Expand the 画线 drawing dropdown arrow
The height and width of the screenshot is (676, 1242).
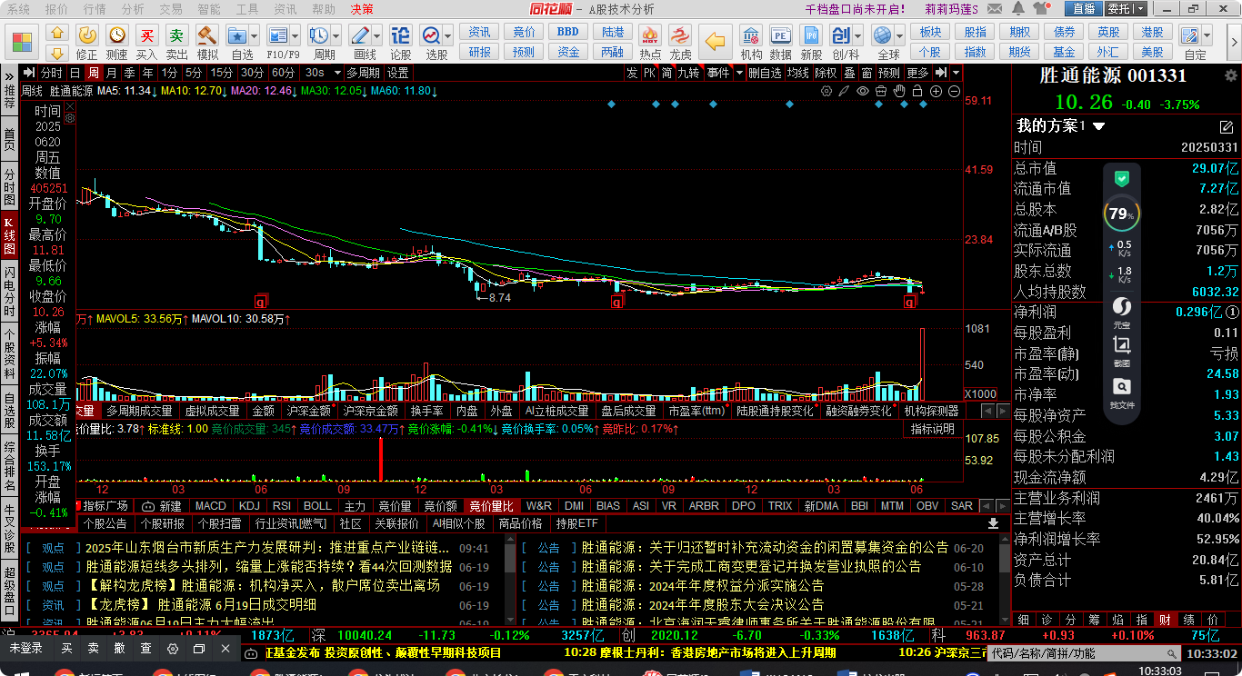click(376, 36)
